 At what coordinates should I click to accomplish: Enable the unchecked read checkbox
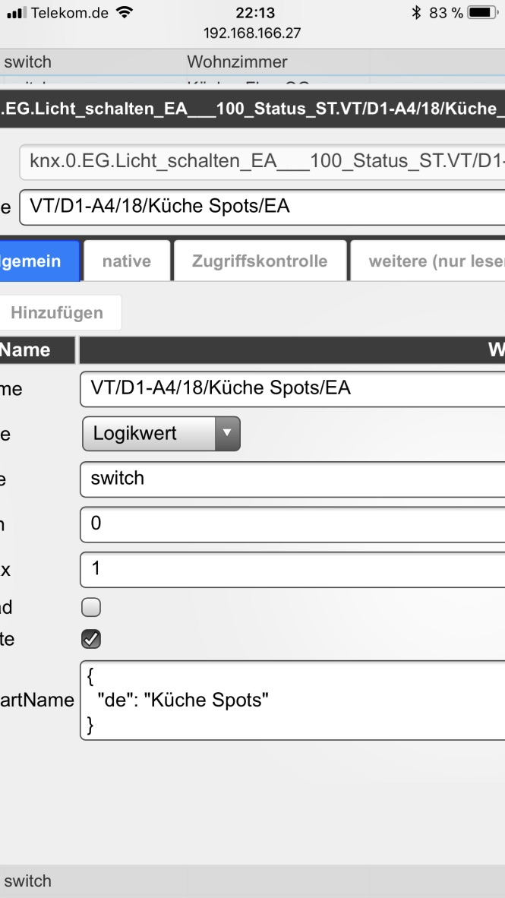(91, 607)
